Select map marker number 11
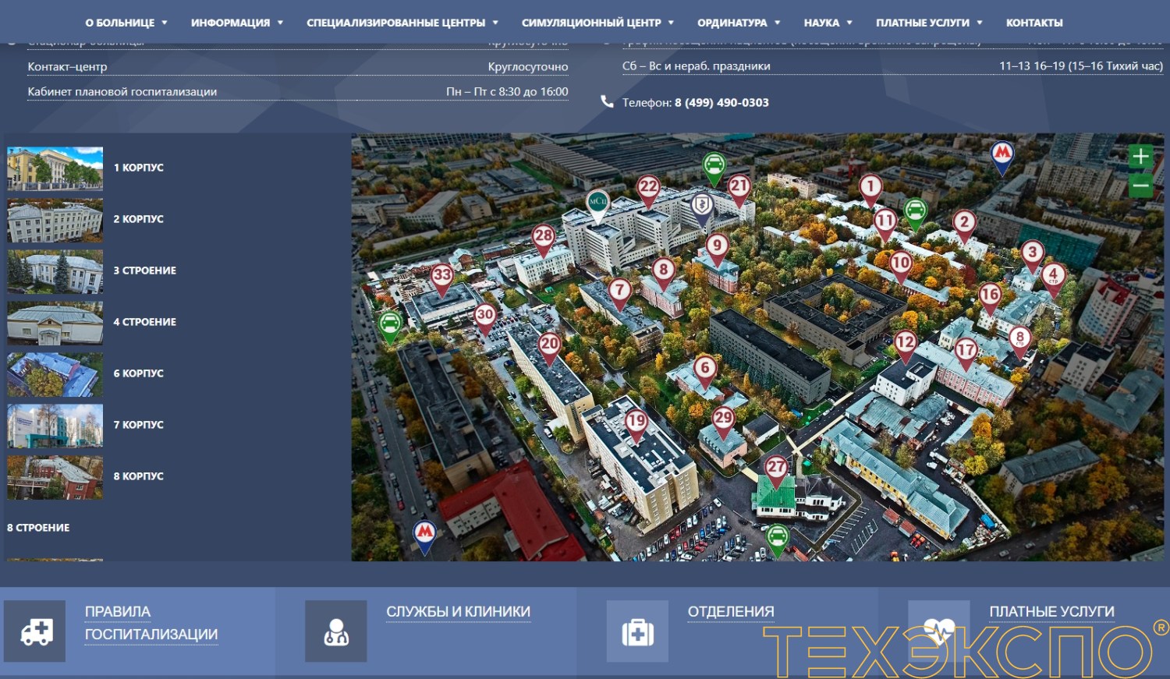Screen dimensions: 1170x679 point(885,224)
